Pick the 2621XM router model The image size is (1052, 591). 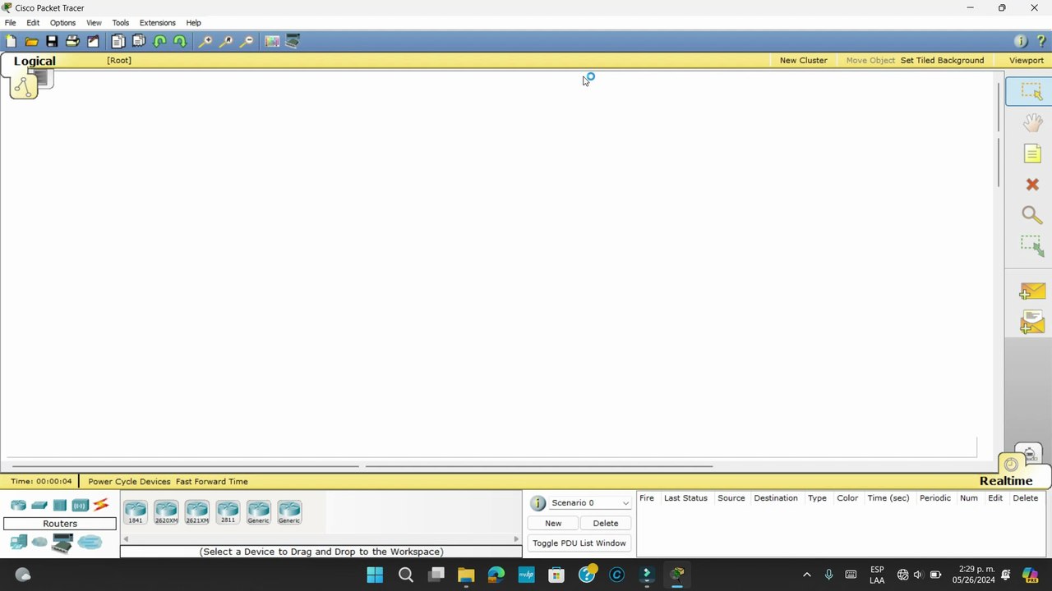click(x=197, y=512)
